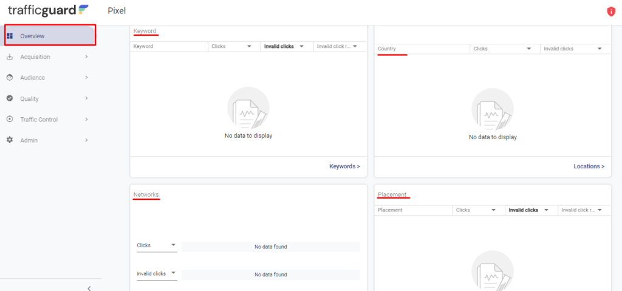Open Invalid click rate dropdown in Keyword table
Viewport: 622px width, 291px height.
point(355,46)
